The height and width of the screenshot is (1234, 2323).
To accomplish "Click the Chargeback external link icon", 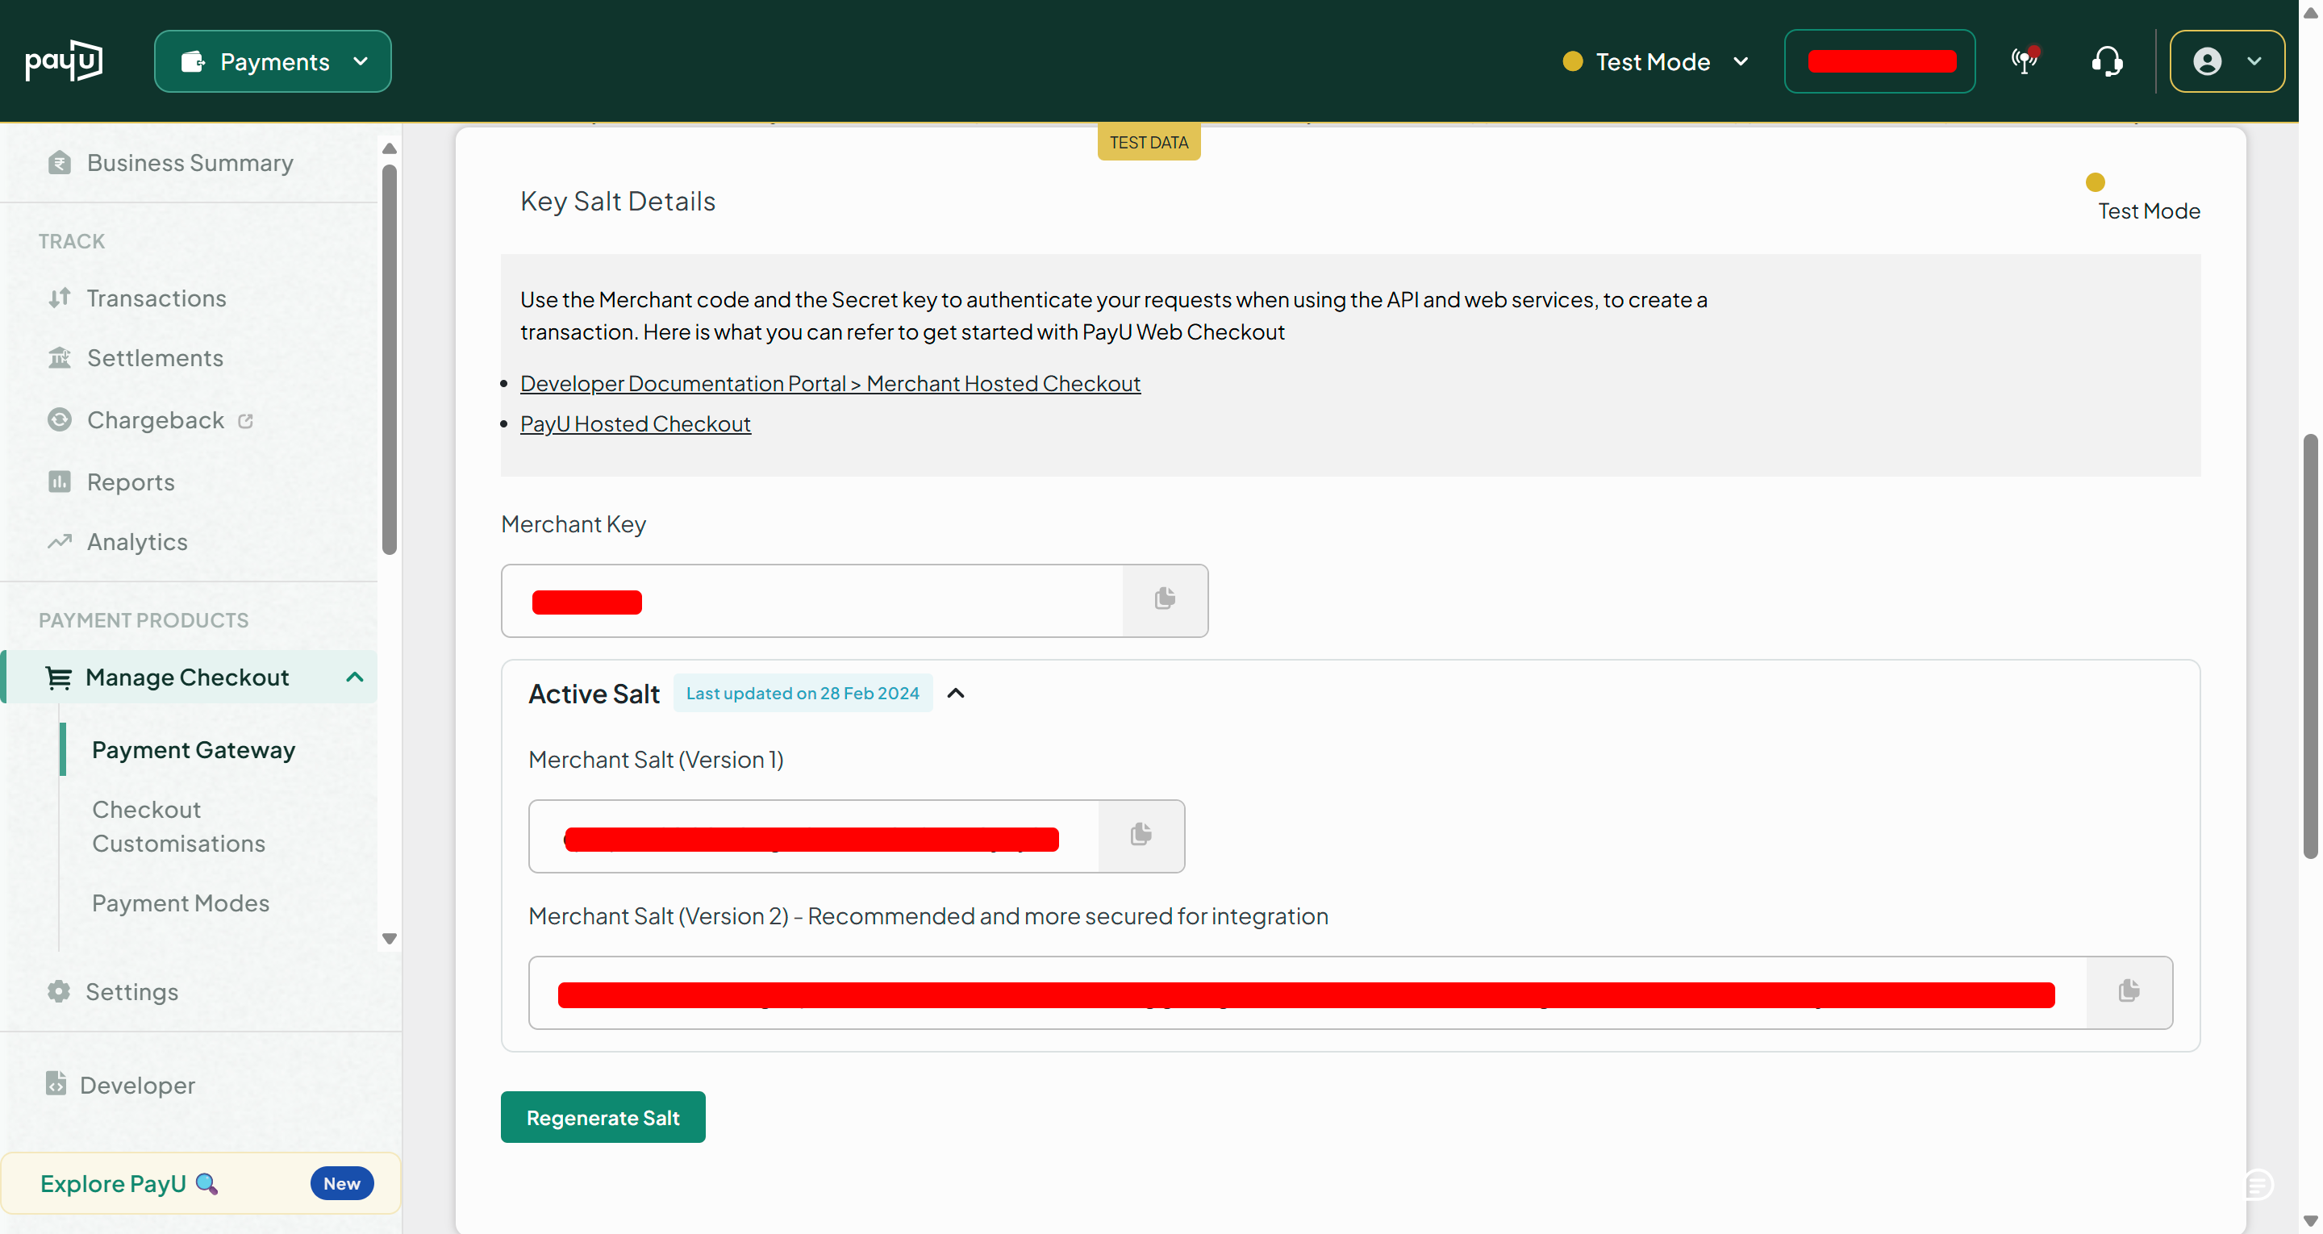I will tap(245, 420).
